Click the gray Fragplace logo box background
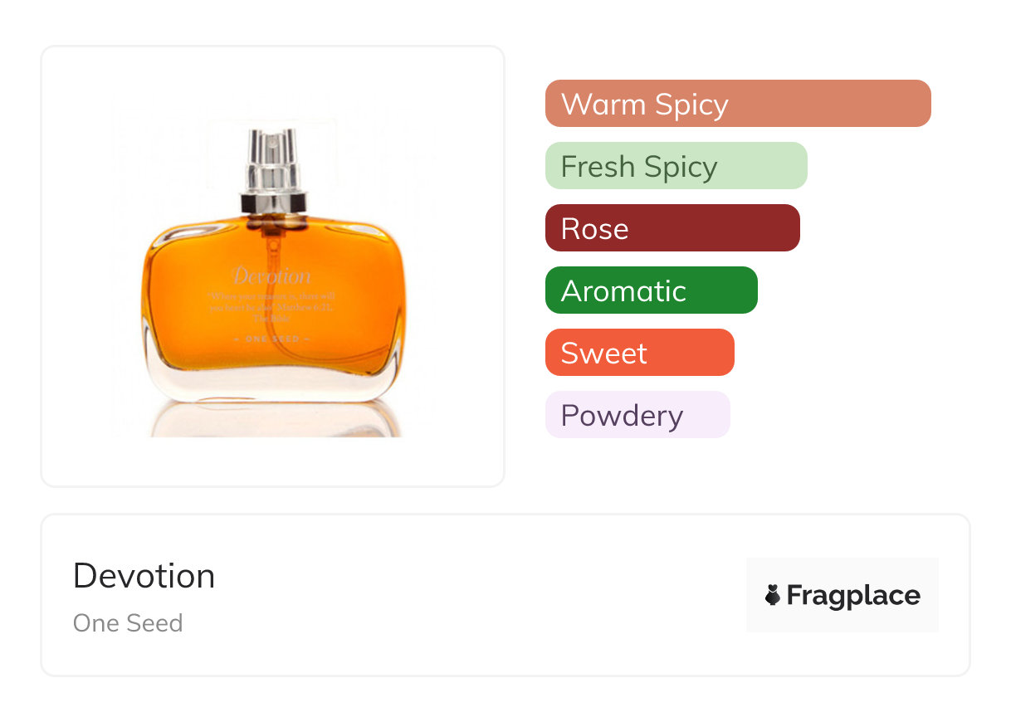 tap(842, 595)
